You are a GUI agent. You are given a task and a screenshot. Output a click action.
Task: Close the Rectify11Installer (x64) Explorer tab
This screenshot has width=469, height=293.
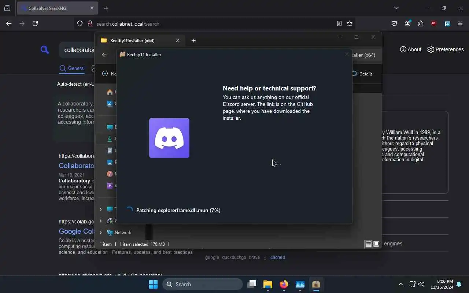click(178, 40)
